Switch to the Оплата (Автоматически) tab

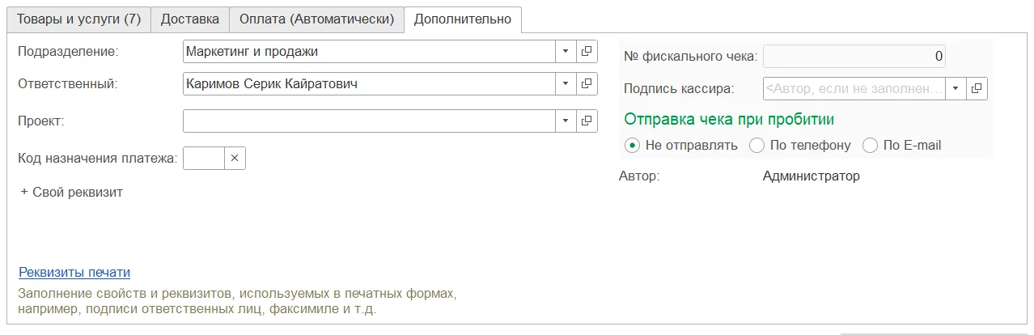[x=316, y=19]
